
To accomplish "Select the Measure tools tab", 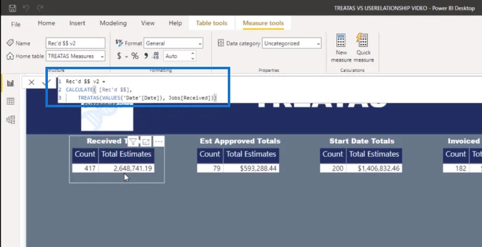I will 263,23.
